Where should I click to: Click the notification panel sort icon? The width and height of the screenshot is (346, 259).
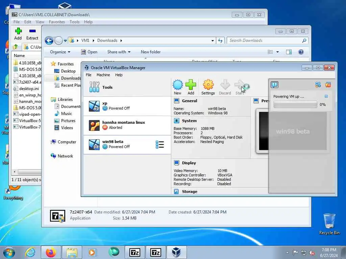(318, 85)
